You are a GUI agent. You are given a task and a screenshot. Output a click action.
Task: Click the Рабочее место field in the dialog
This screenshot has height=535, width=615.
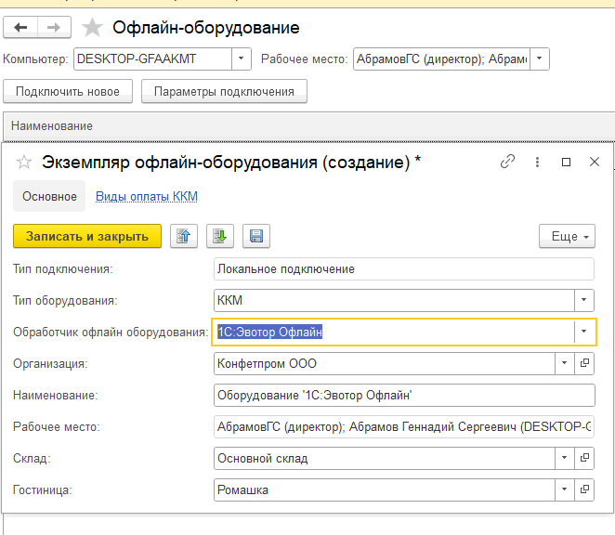pyautogui.click(x=404, y=426)
